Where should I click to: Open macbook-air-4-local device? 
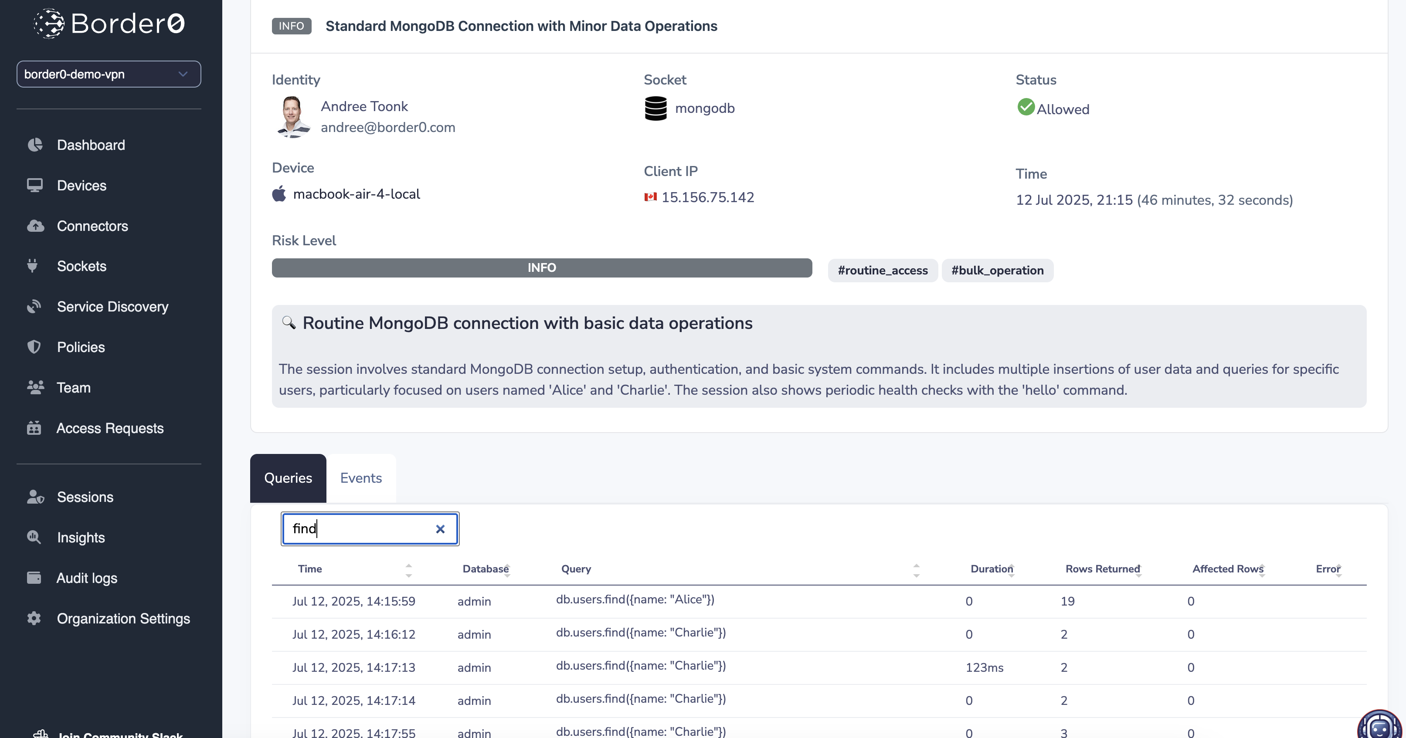(x=357, y=193)
